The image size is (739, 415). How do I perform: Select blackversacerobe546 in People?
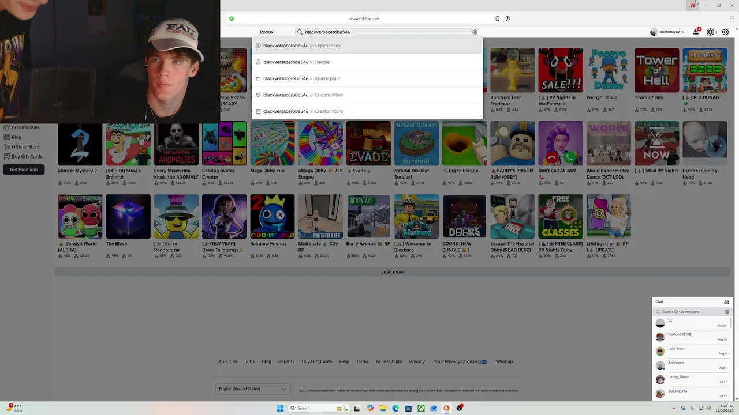pyautogui.click(x=367, y=62)
